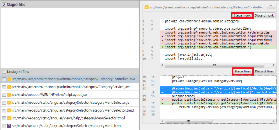Select views/help/categoryMenuSelector.tmpl file

point(70,118)
